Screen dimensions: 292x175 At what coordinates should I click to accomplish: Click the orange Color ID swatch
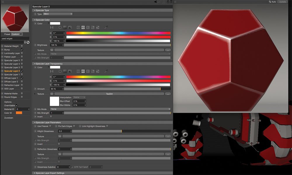pos(19,113)
